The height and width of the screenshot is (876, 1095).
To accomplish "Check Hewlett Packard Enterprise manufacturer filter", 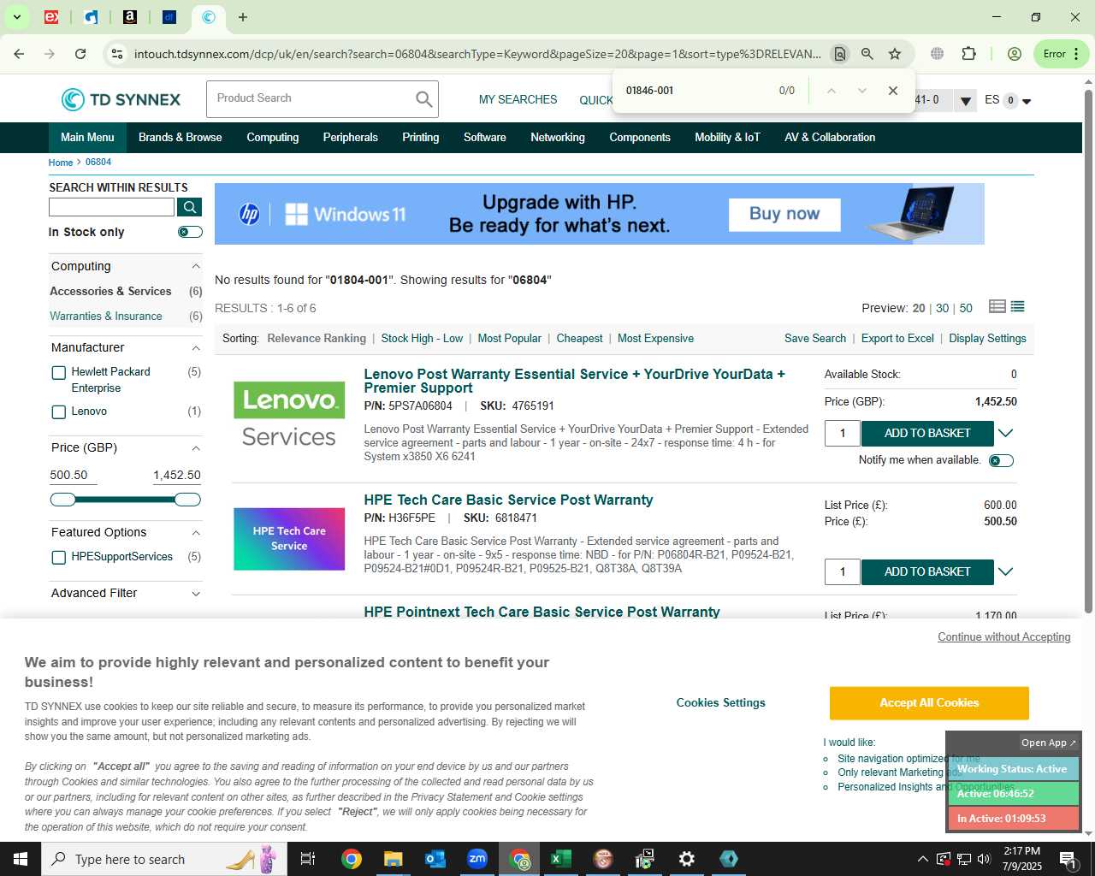I will [x=59, y=372].
